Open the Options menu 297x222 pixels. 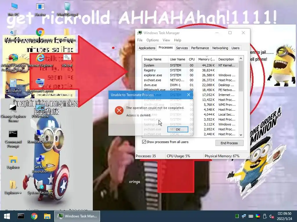coord(153,40)
